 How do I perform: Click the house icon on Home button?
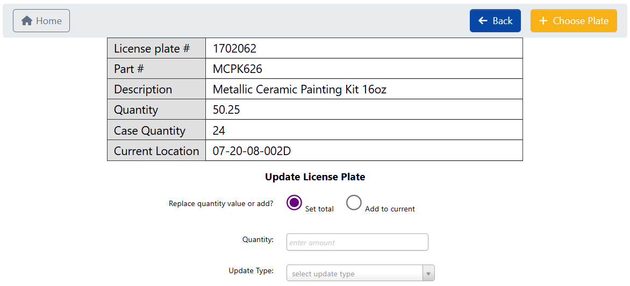click(x=27, y=21)
